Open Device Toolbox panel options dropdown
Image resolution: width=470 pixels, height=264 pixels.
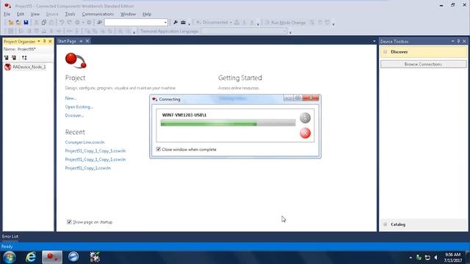pos(452,41)
